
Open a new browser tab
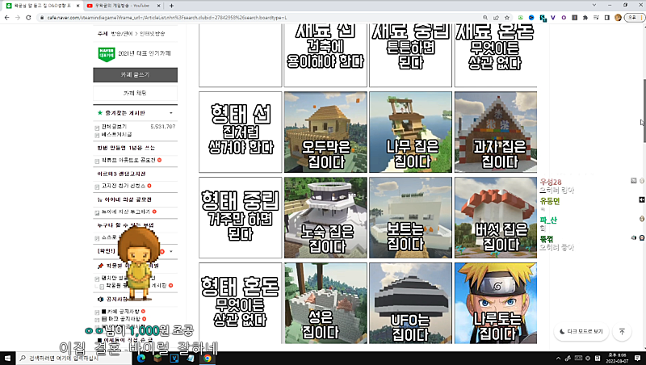tap(171, 5)
